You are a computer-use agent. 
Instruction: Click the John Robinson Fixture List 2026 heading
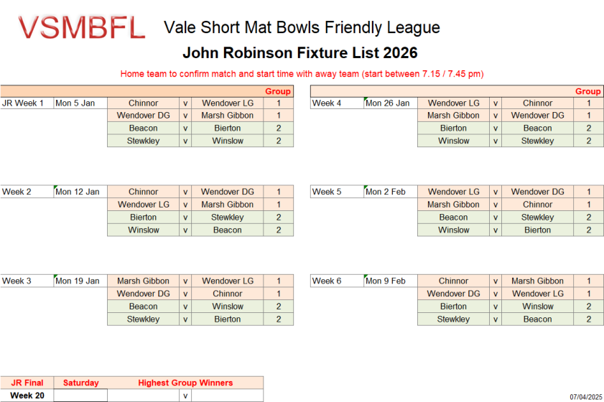coord(299,53)
